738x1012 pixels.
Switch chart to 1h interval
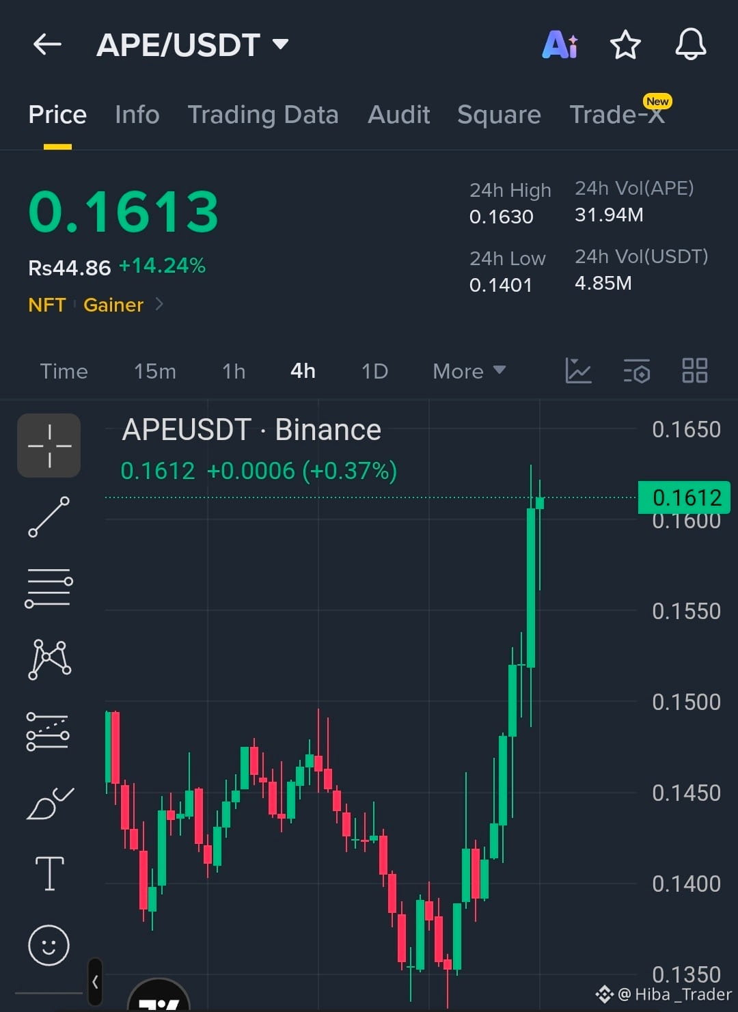(234, 371)
